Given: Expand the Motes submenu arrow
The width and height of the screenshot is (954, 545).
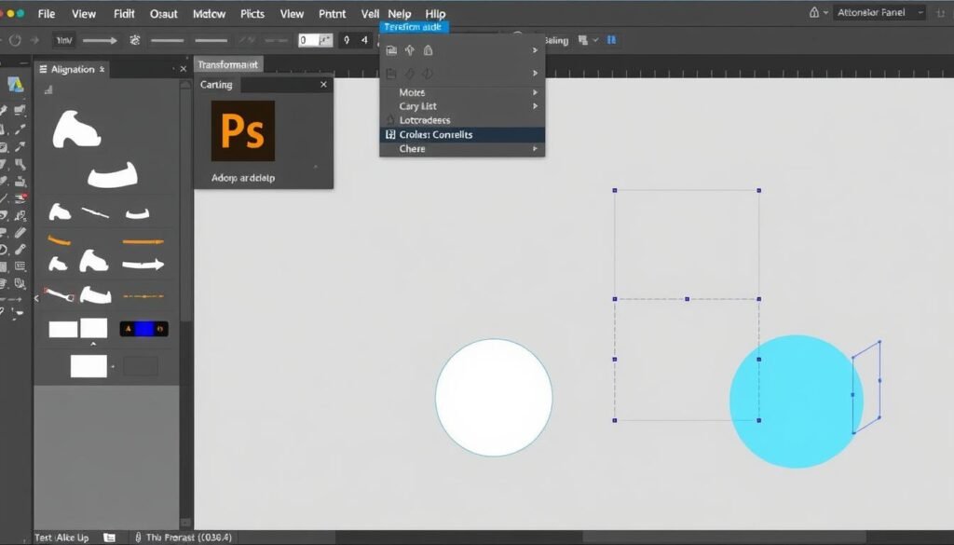Looking at the screenshot, I should pyautogui.click(x=536, y=92).
